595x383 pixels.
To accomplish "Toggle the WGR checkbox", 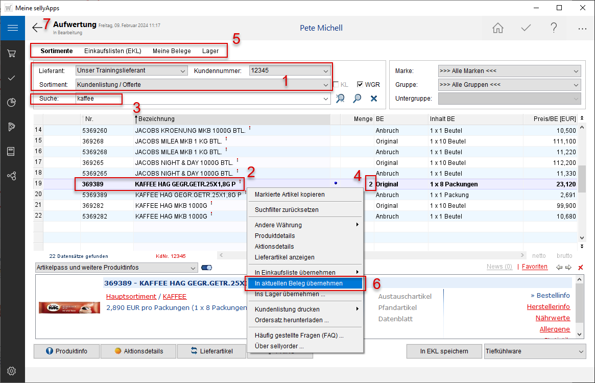I will [x=360, y=85].
